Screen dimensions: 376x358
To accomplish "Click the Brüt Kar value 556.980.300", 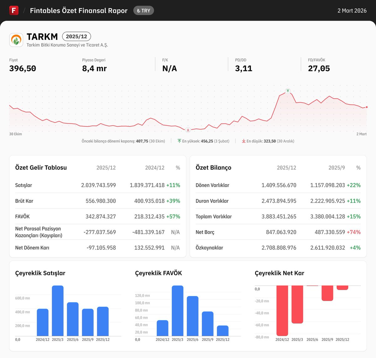I will (x=101, y=201).
